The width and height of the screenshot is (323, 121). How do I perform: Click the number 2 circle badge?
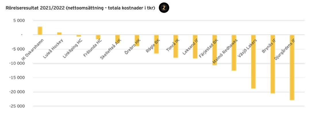[x=164, y=8]
